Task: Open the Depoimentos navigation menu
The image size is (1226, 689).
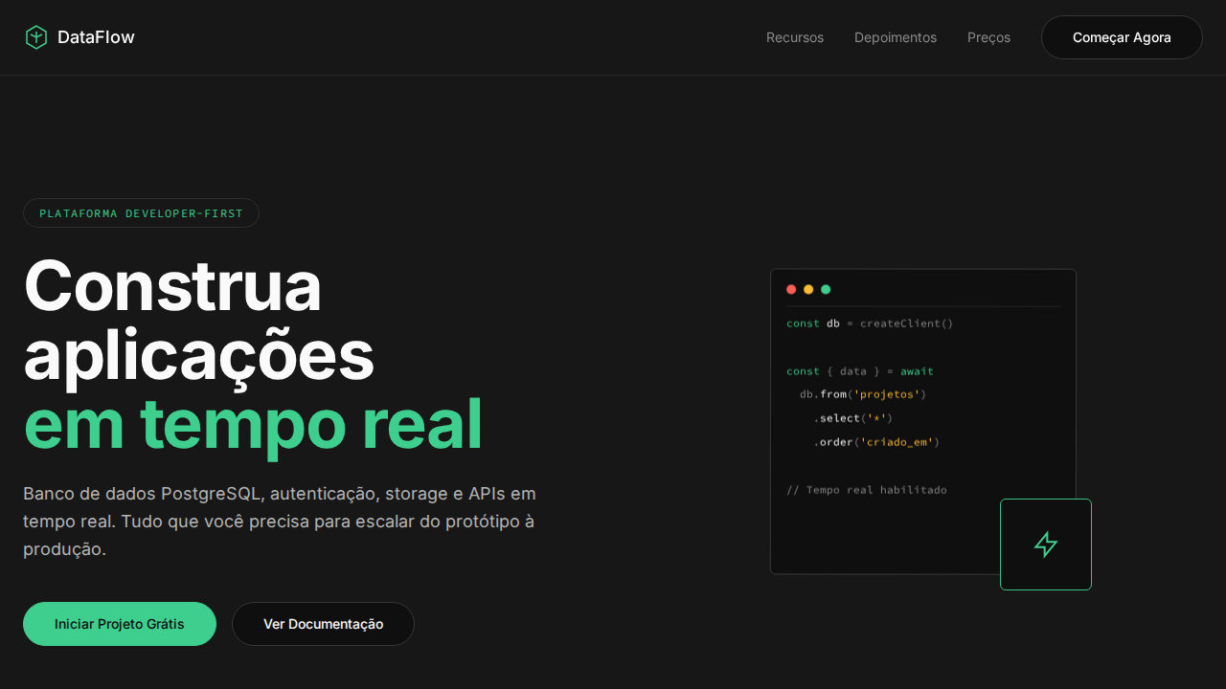Action: coord(896,37)
